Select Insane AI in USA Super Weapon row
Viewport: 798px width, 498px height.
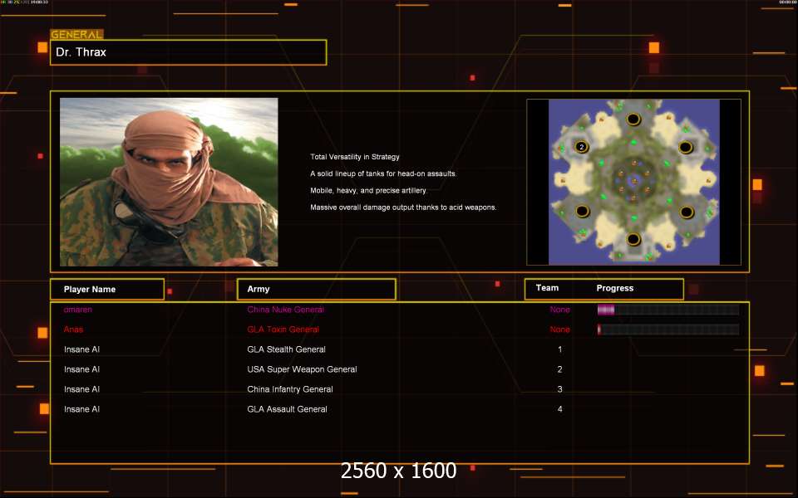point(82,369)
